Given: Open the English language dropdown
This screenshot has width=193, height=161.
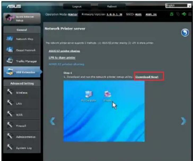Looking at the screenshot, I should [x=178, y=6].
